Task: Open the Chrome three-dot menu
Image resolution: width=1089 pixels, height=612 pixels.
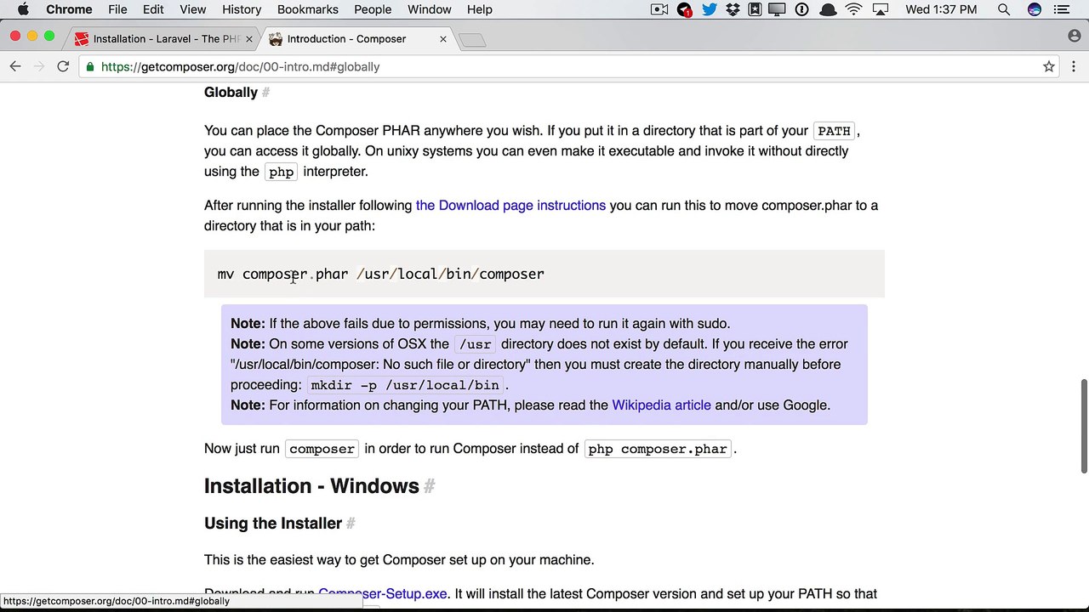Action: tap(1074, 66)
